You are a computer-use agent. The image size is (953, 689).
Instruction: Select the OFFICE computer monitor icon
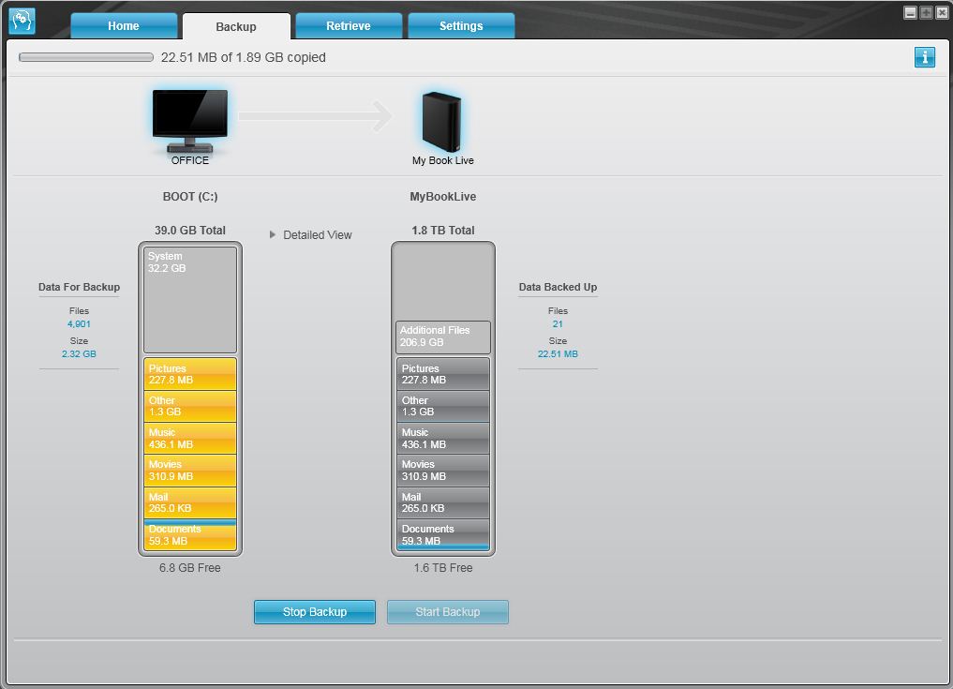point(190,121)
